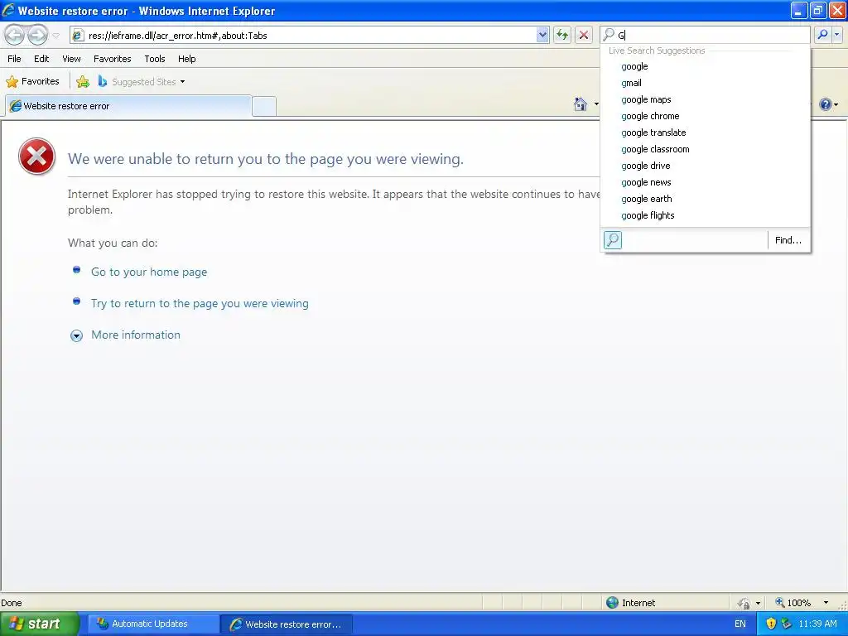The width and height of the screenshot is (848, 636).
Task: Choose the 'google news' suggestion
Action: (x=706, y=182)
